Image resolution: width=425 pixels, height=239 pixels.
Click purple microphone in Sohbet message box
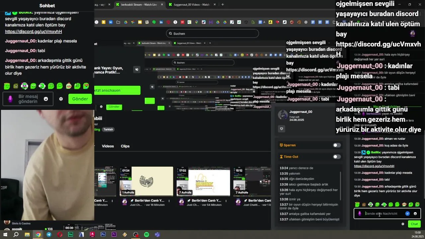click(x=10, y=99)
